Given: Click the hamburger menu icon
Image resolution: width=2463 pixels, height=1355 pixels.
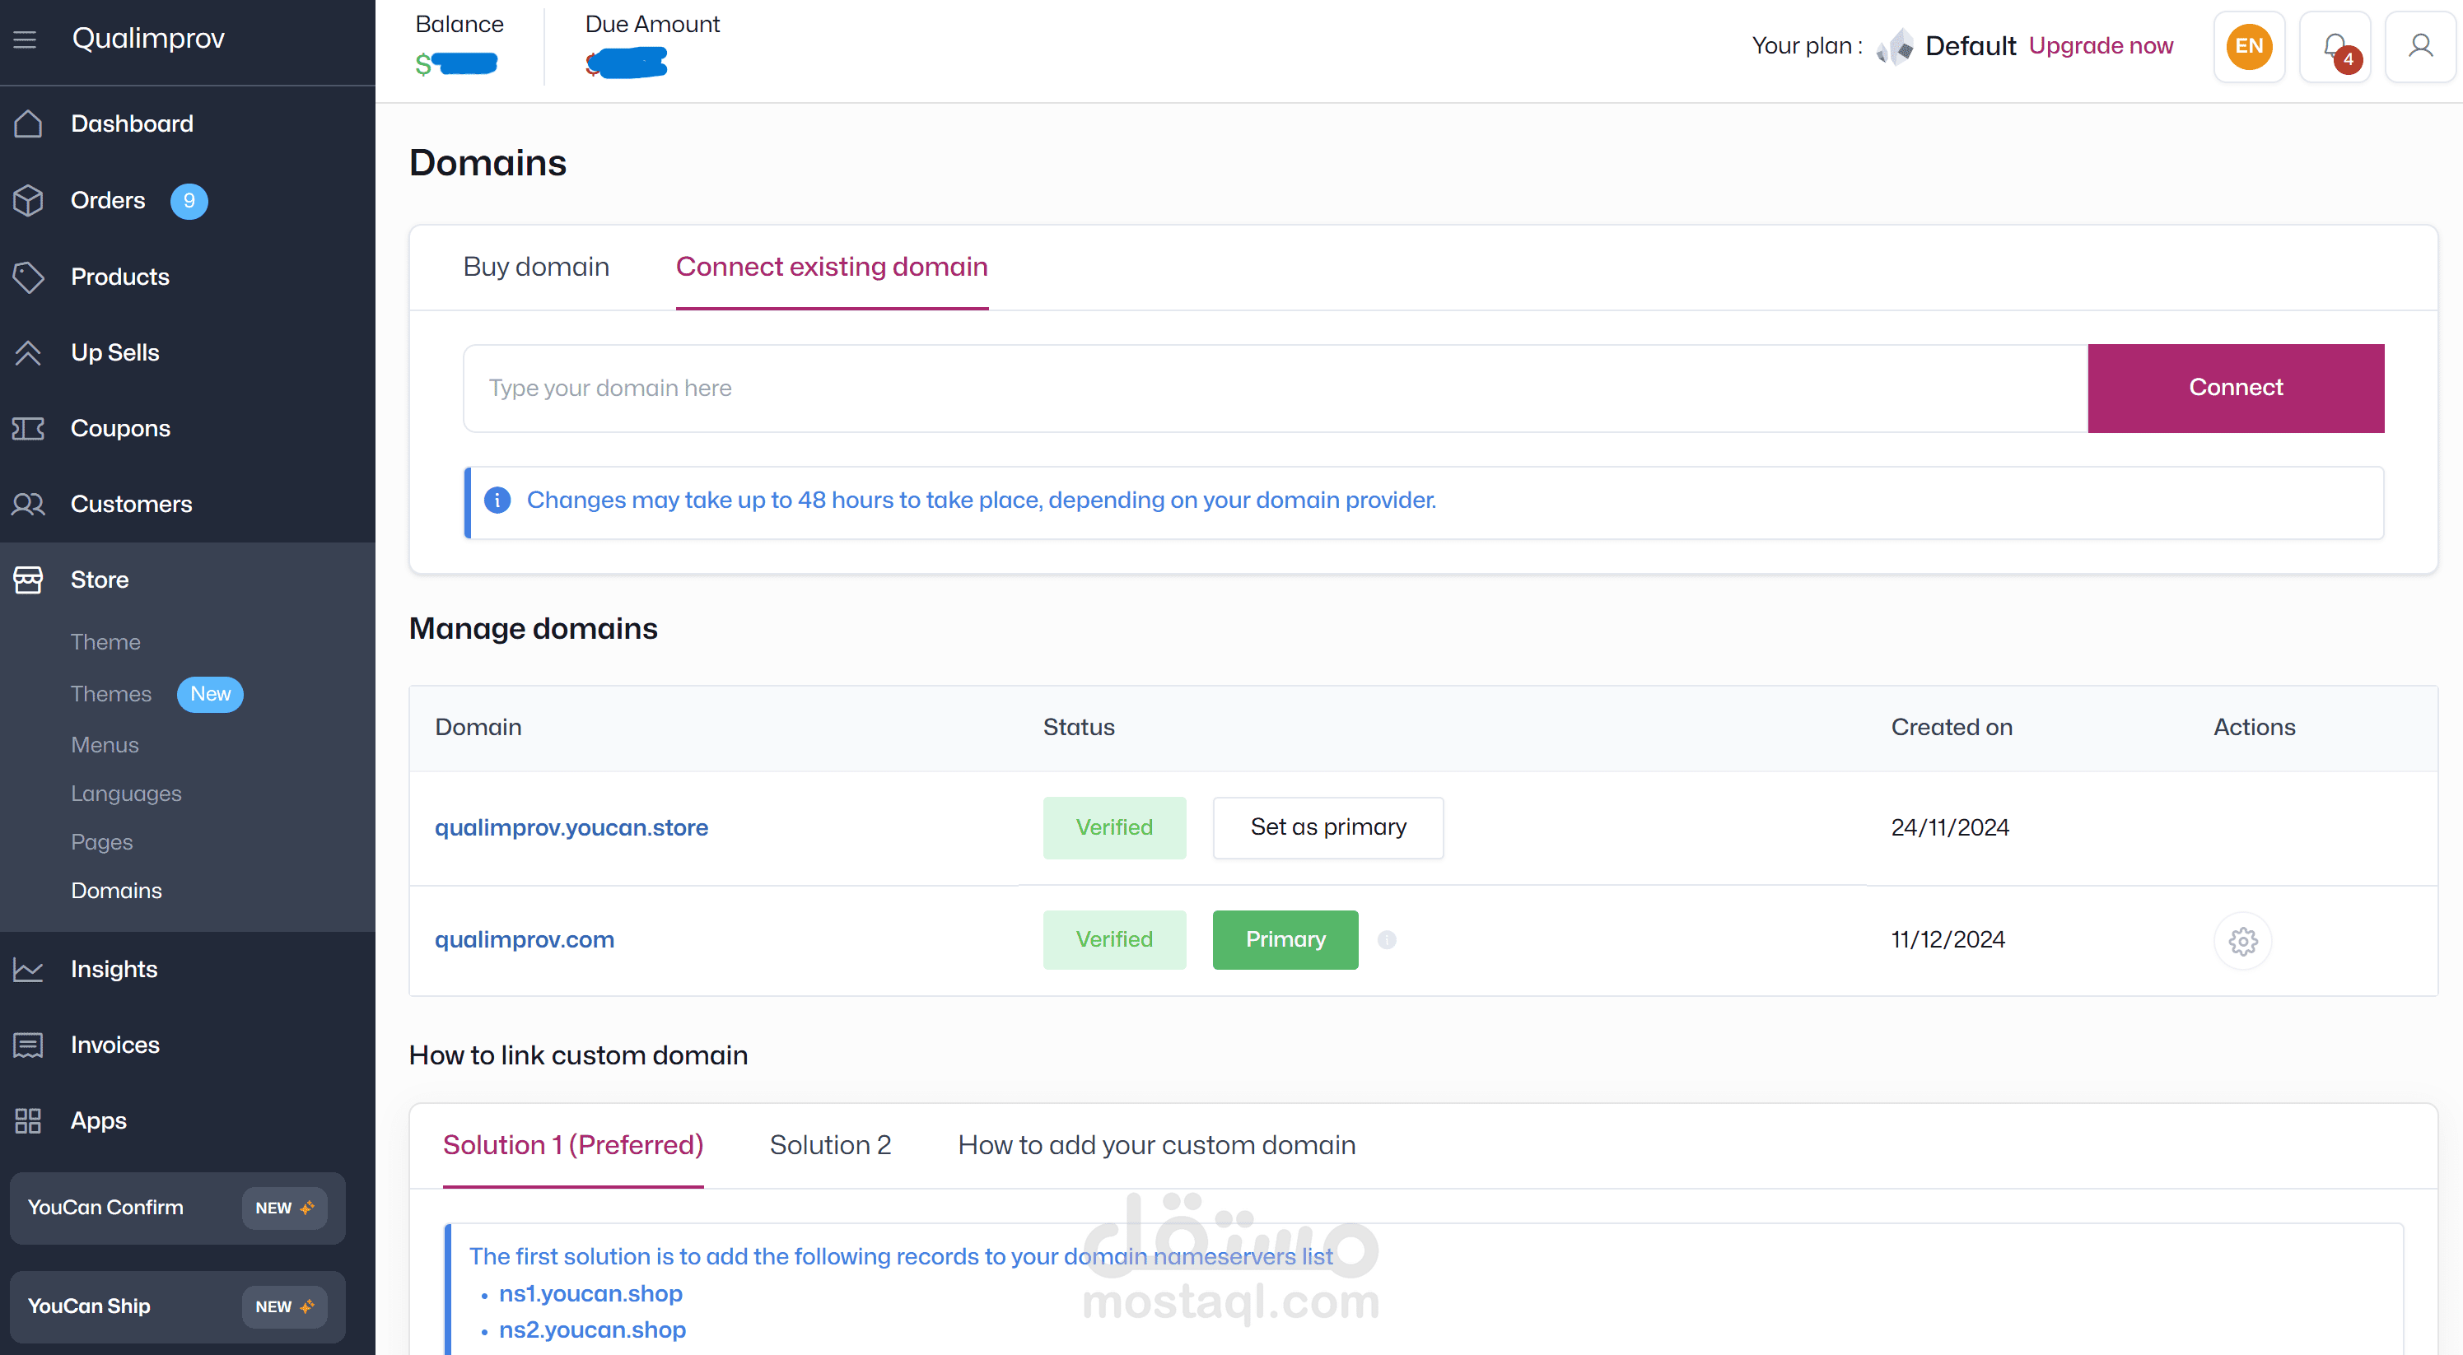Looking at the screenshot, I should tap(25, 40).
